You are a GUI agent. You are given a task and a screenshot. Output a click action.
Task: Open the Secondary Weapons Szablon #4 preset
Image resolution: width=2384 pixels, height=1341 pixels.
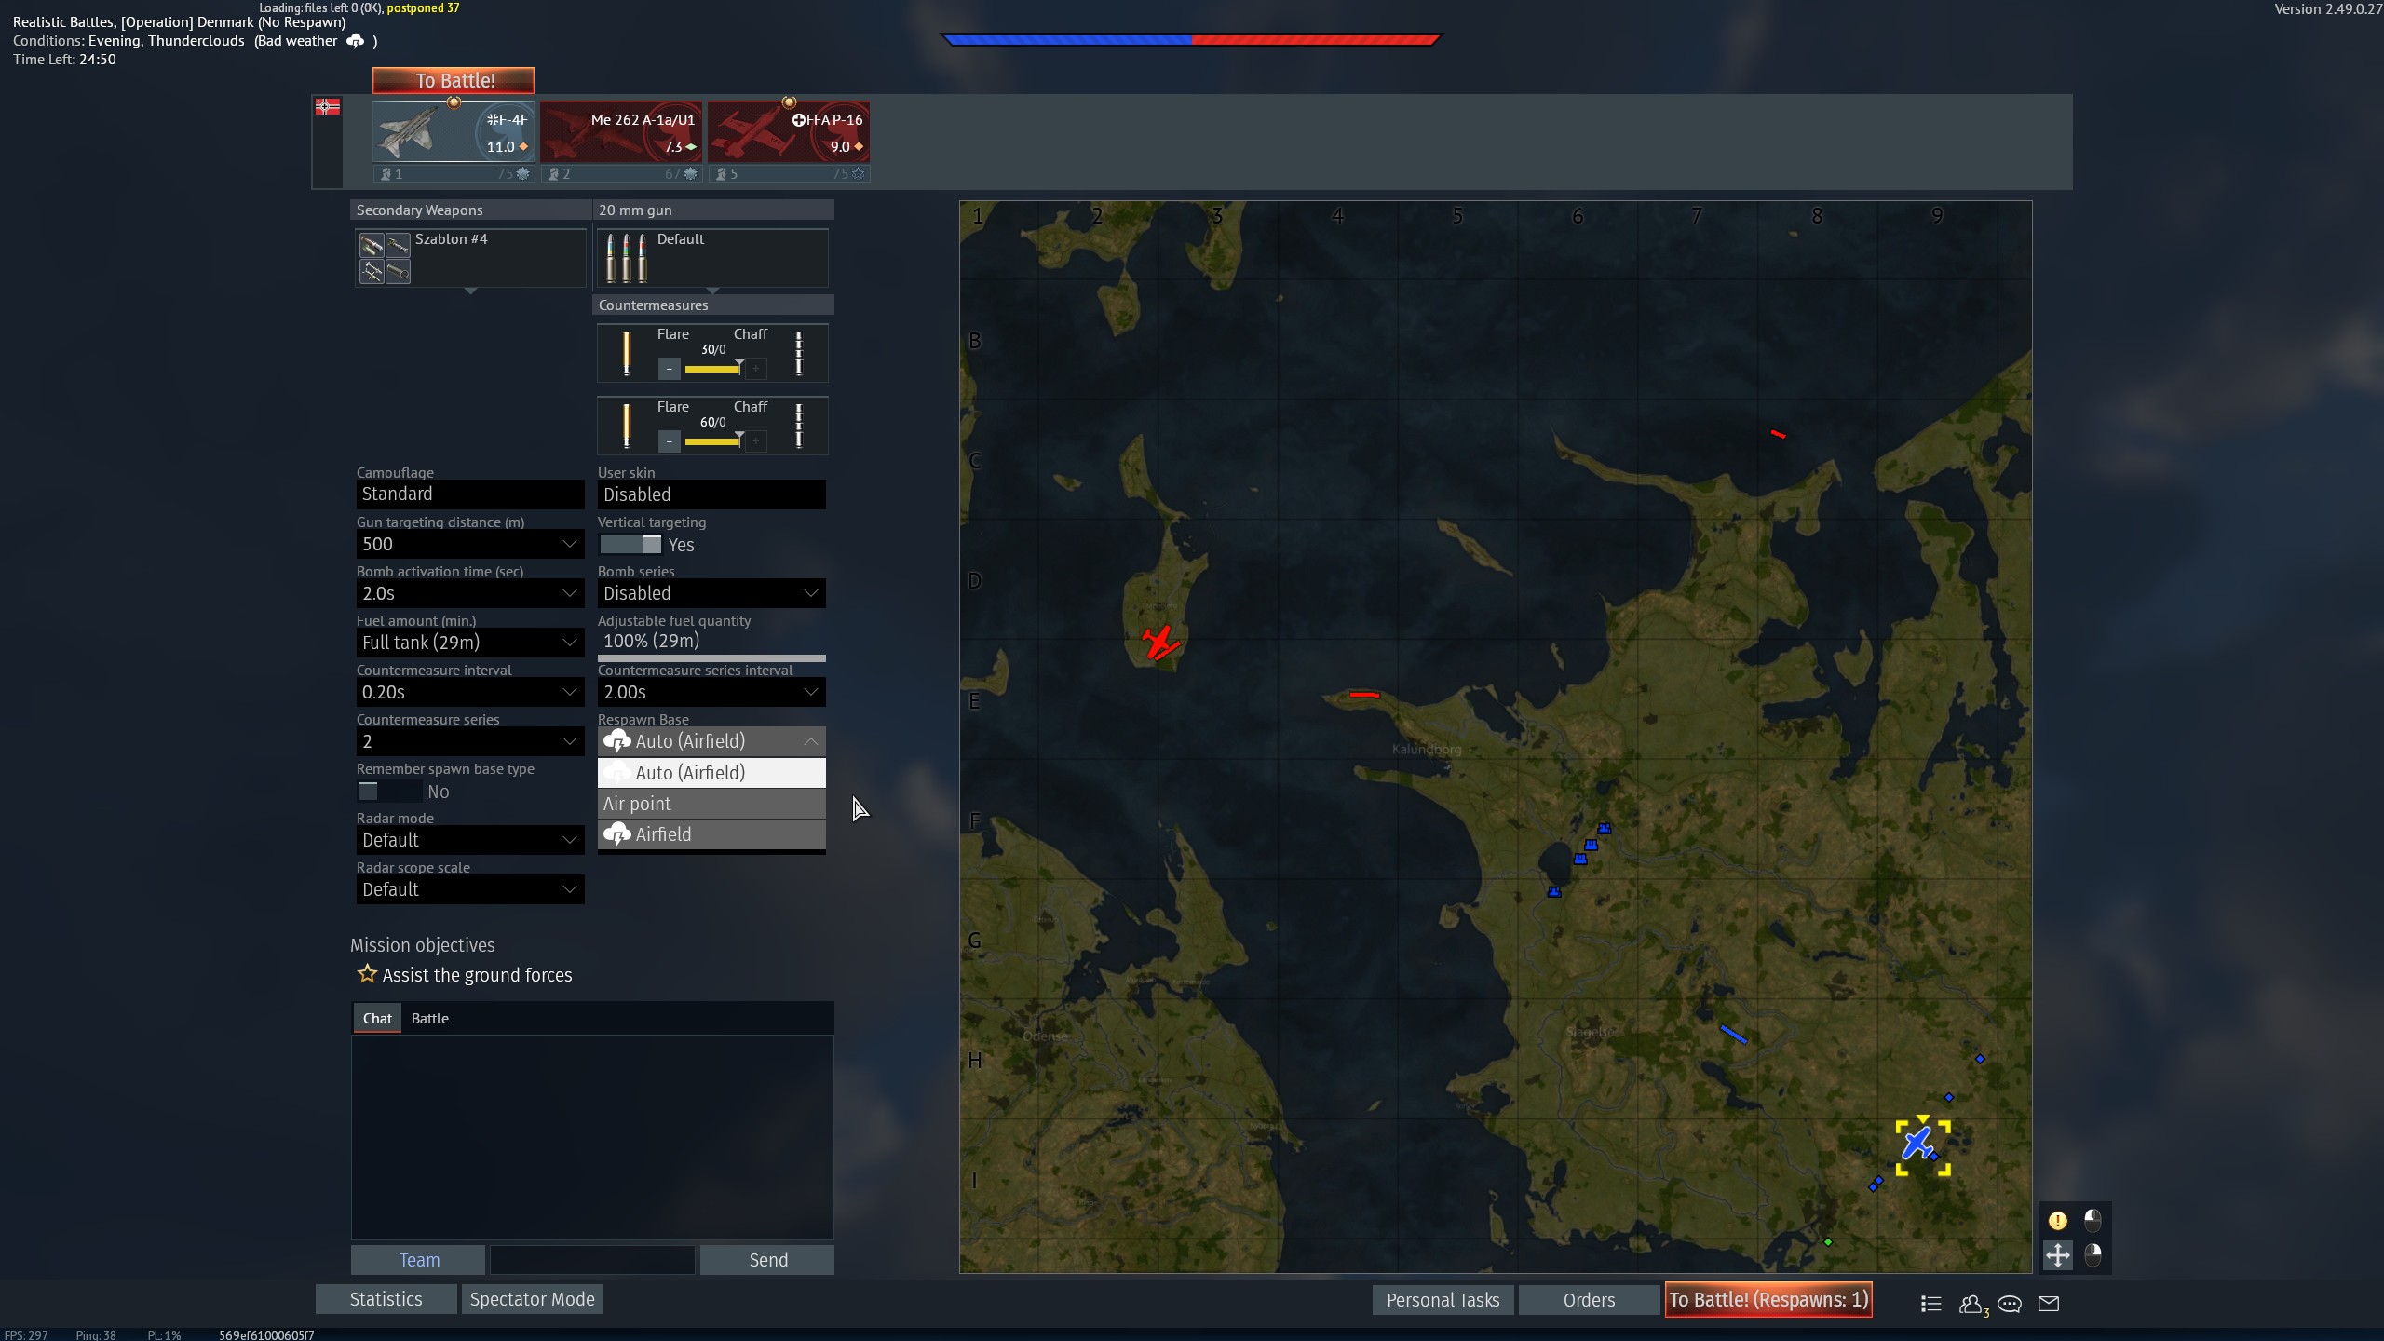(x=470, y=258)
